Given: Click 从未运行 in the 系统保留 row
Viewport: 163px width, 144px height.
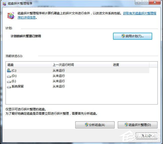Looking at the screenshot, I should coord(59,86).
